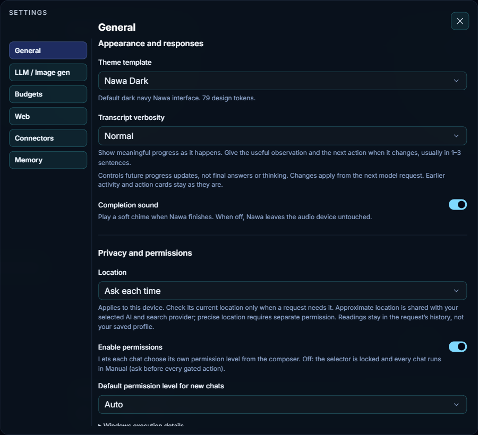Close the Settings dialog with the X
This screenshot has width=478, height=435.
point(460,21)
